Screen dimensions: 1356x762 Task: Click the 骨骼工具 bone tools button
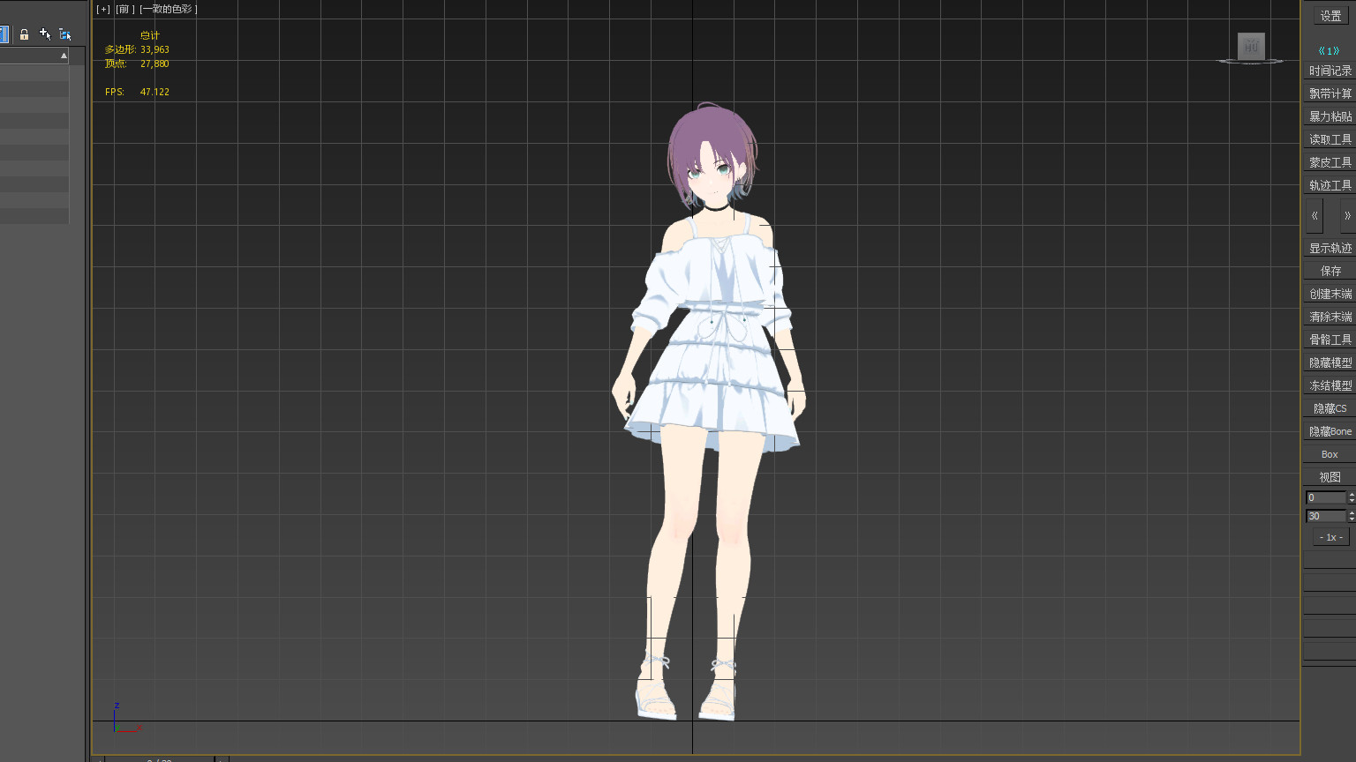pyautogui.click(x=1330, y=340)
